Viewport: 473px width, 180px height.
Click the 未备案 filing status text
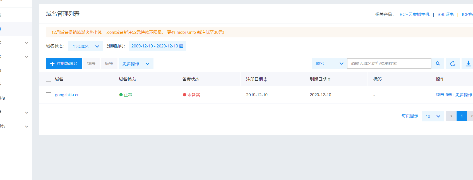click(194, 95)
